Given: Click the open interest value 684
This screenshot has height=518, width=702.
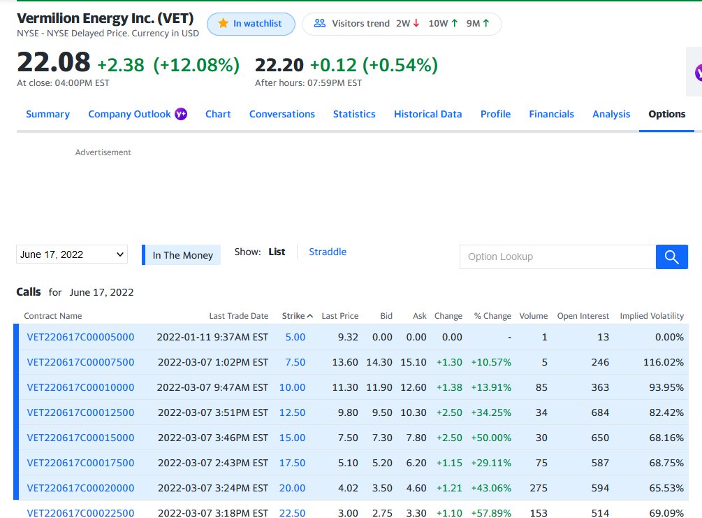Looking at the screenshot, I should (600, 412).
